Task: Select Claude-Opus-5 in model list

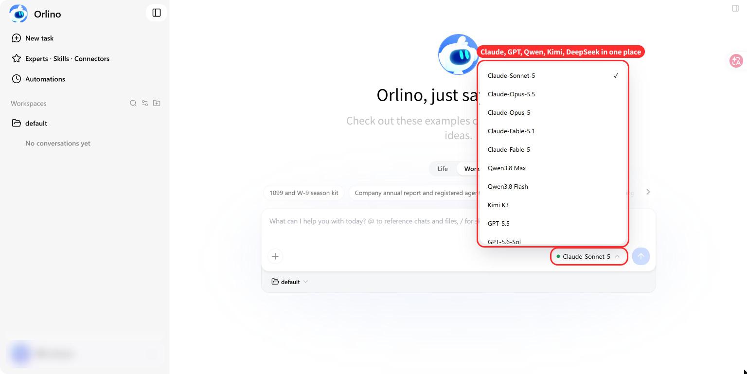Action: [553, 112]
